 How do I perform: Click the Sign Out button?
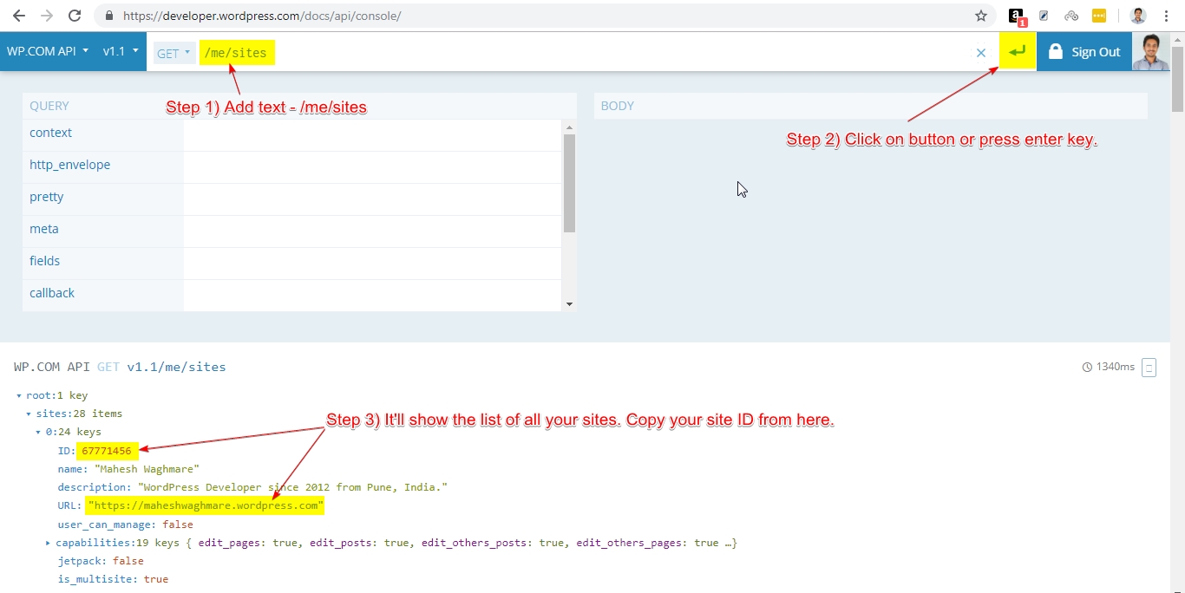click(x=1084, y=52)
